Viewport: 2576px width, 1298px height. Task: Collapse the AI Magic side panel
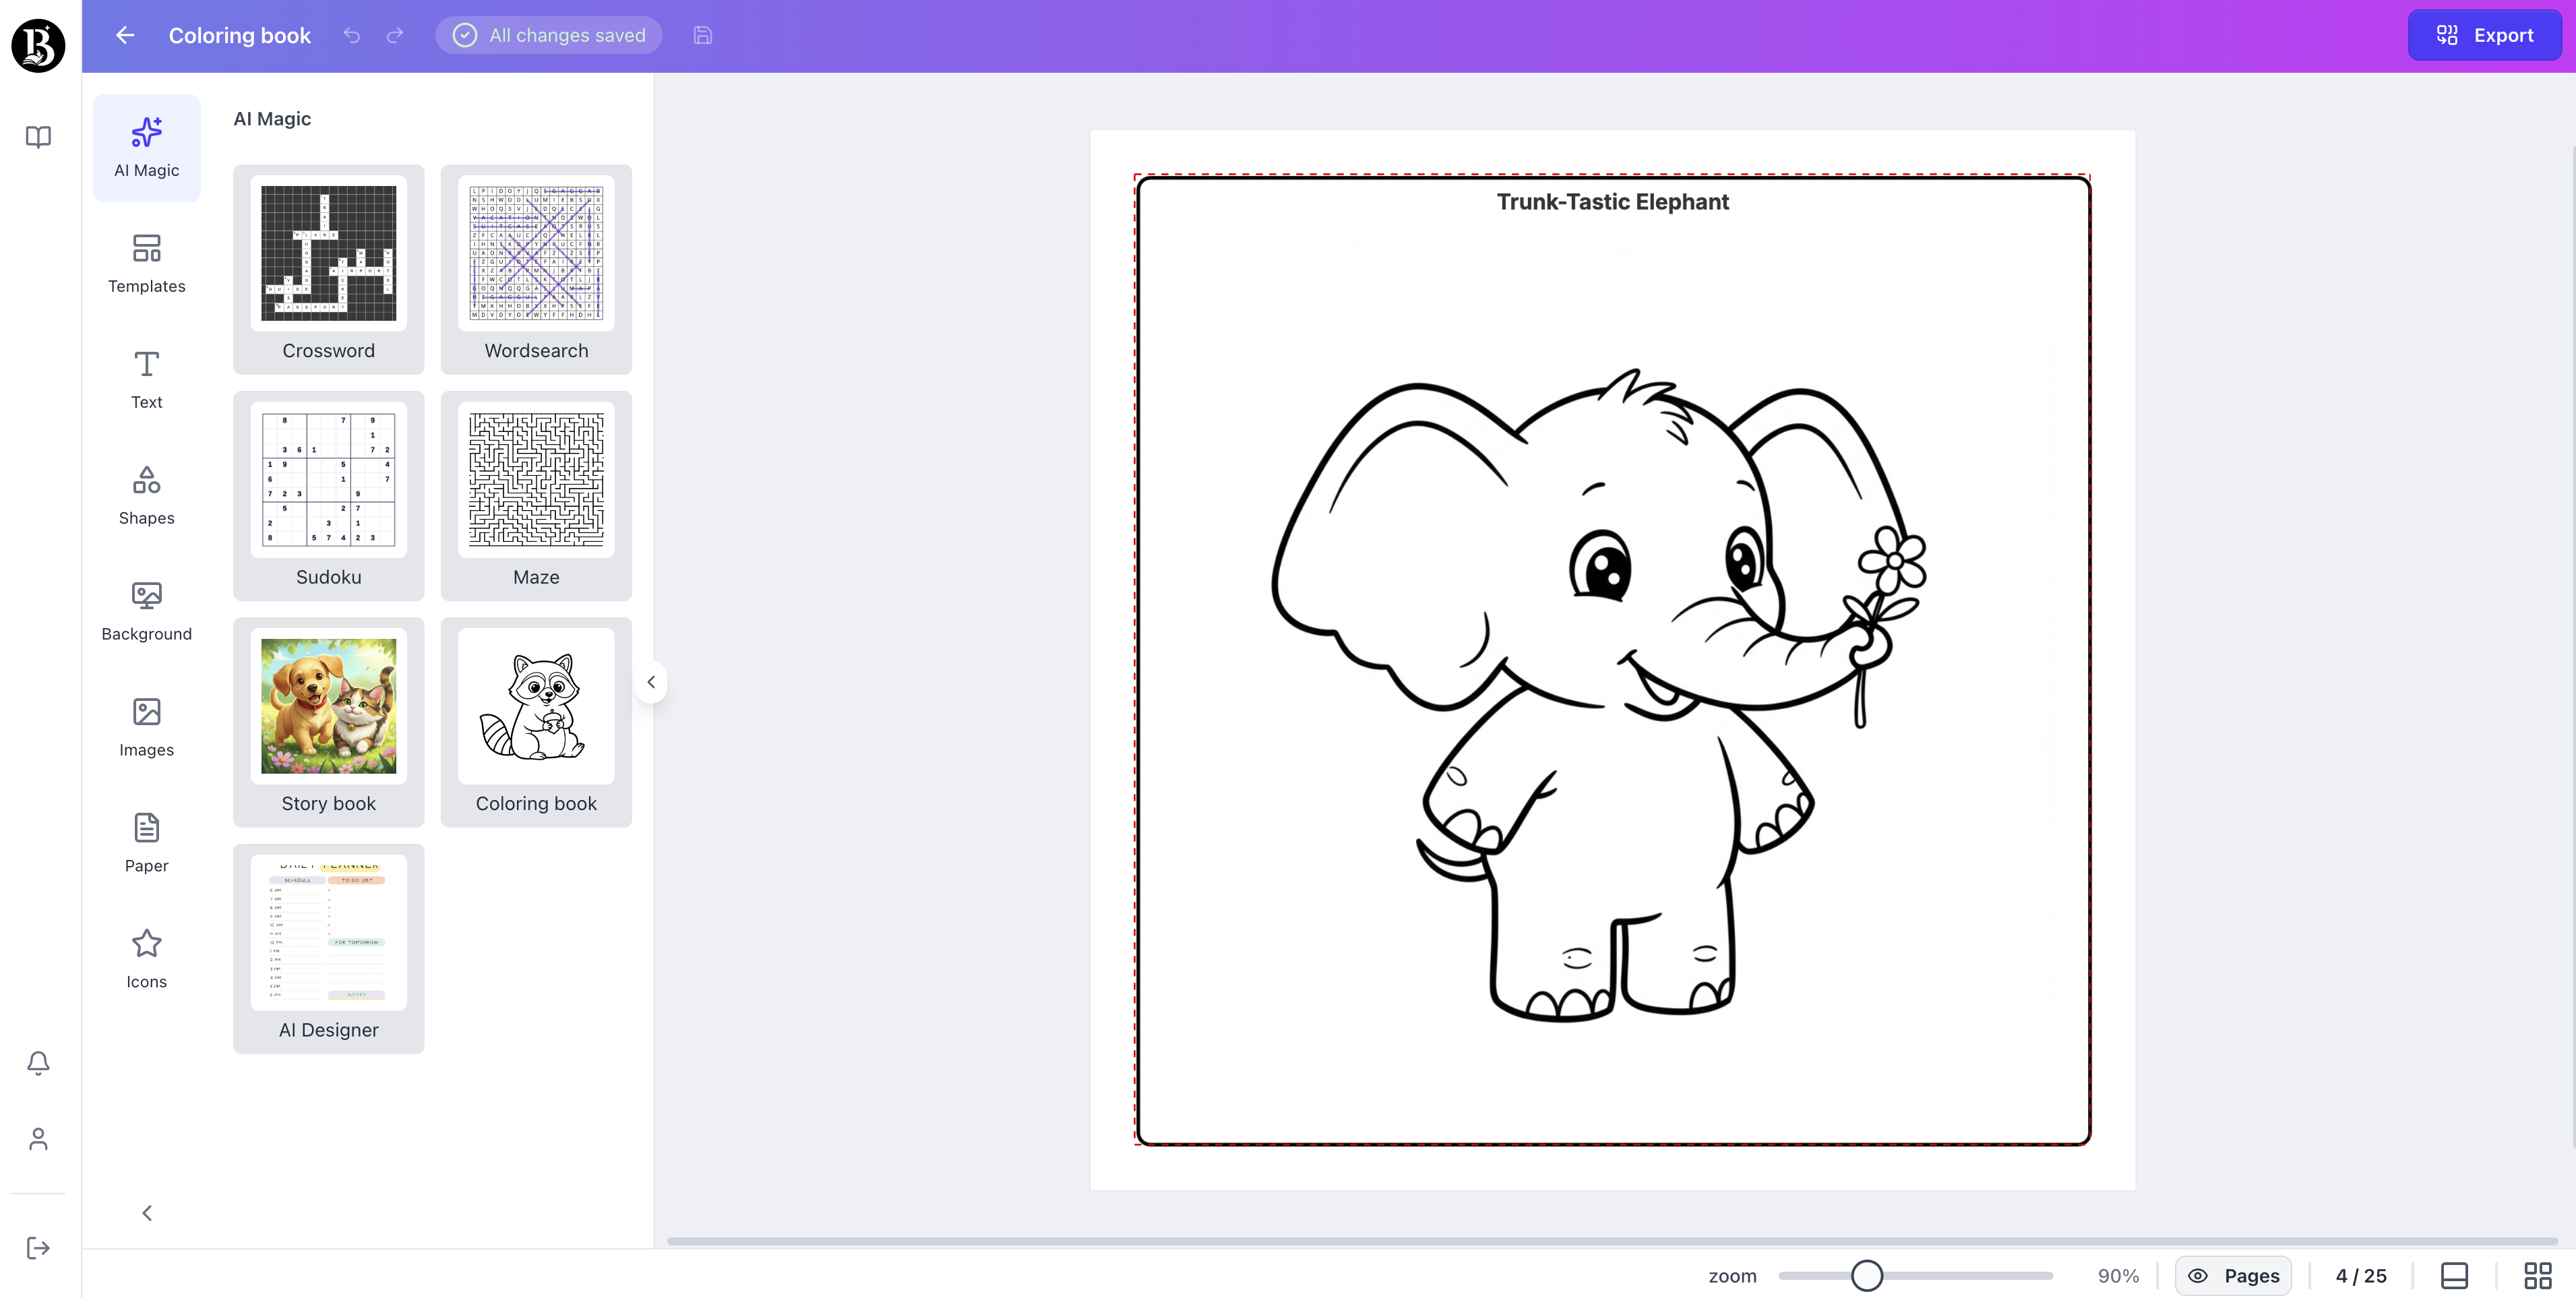pos(651,681)
